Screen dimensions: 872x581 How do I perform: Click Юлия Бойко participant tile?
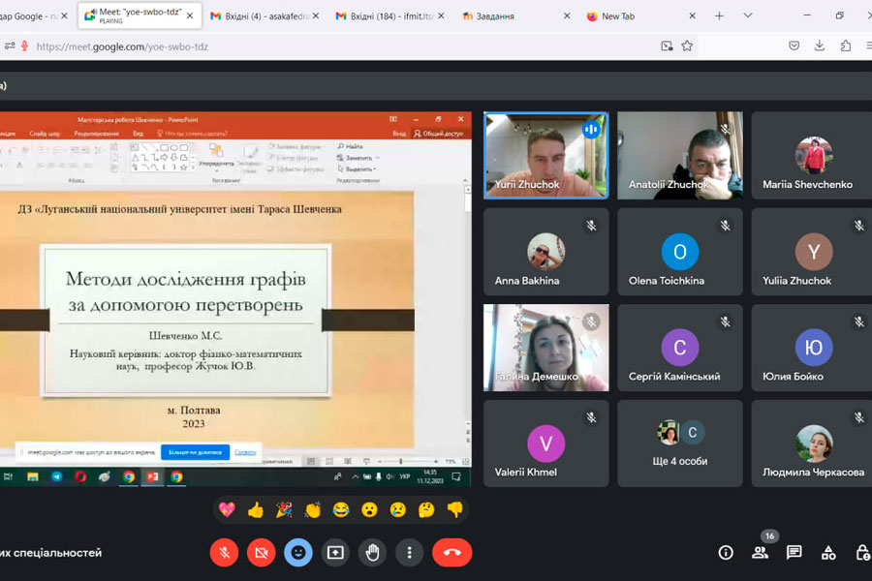(x=812, y=348)
